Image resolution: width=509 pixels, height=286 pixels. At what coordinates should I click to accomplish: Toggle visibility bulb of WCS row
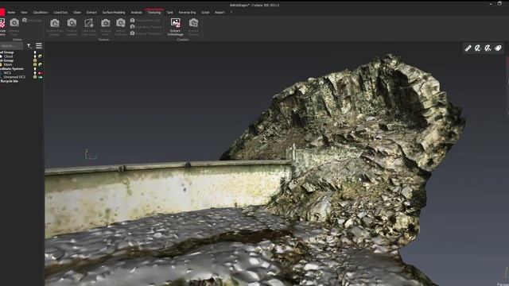[x=35, y=73]
